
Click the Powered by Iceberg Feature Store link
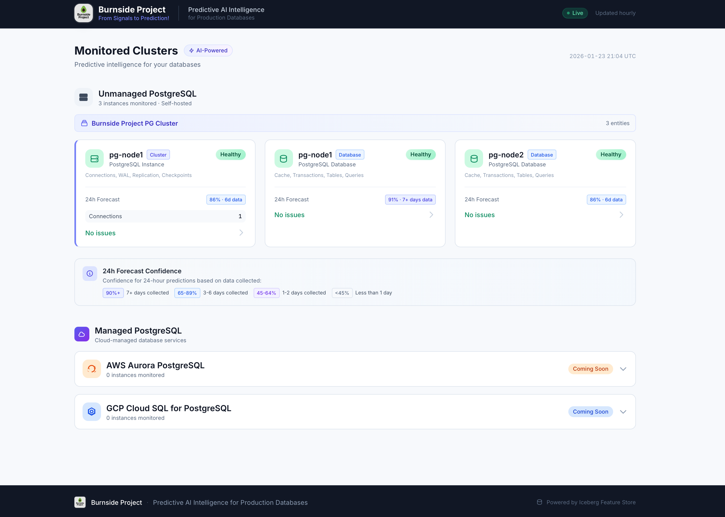pos(590,502)
